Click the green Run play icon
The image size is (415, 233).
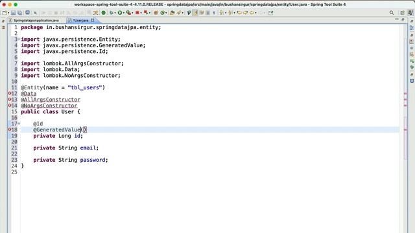pyautogui.click(x=120, y=13)
